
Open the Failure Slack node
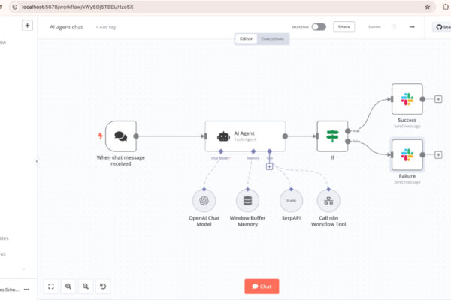407,155
